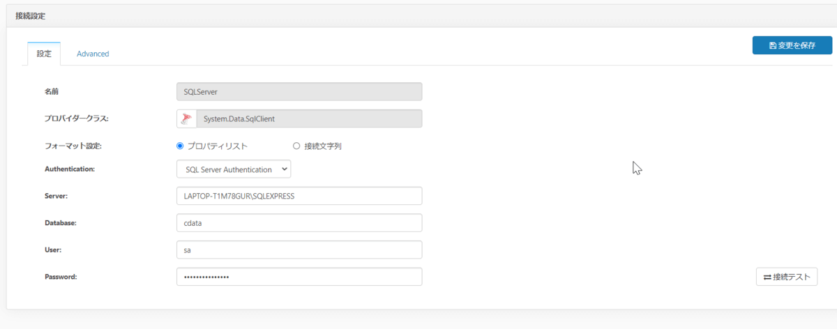Click the 名前 field showing SQLServer
This screenshot has height=329, width=837.
[x=299, y=91]
